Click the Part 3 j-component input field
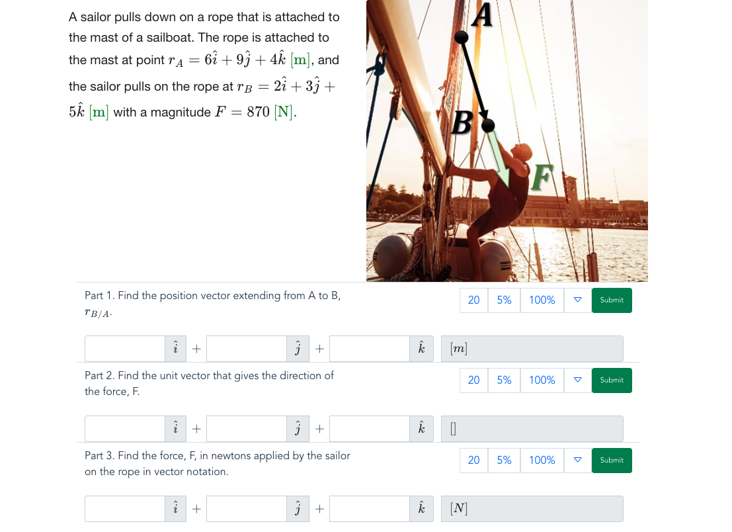Viewport: 732px width, 532px height. pos(247,509)
